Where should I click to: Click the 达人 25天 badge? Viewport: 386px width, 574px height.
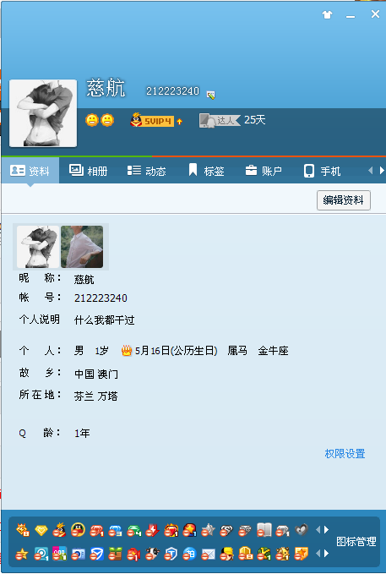(x=232, y=120)
